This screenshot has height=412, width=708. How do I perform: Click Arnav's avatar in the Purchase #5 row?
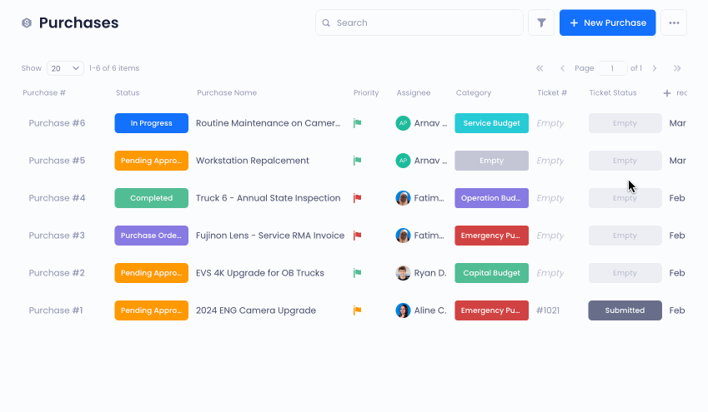[404, 161]
